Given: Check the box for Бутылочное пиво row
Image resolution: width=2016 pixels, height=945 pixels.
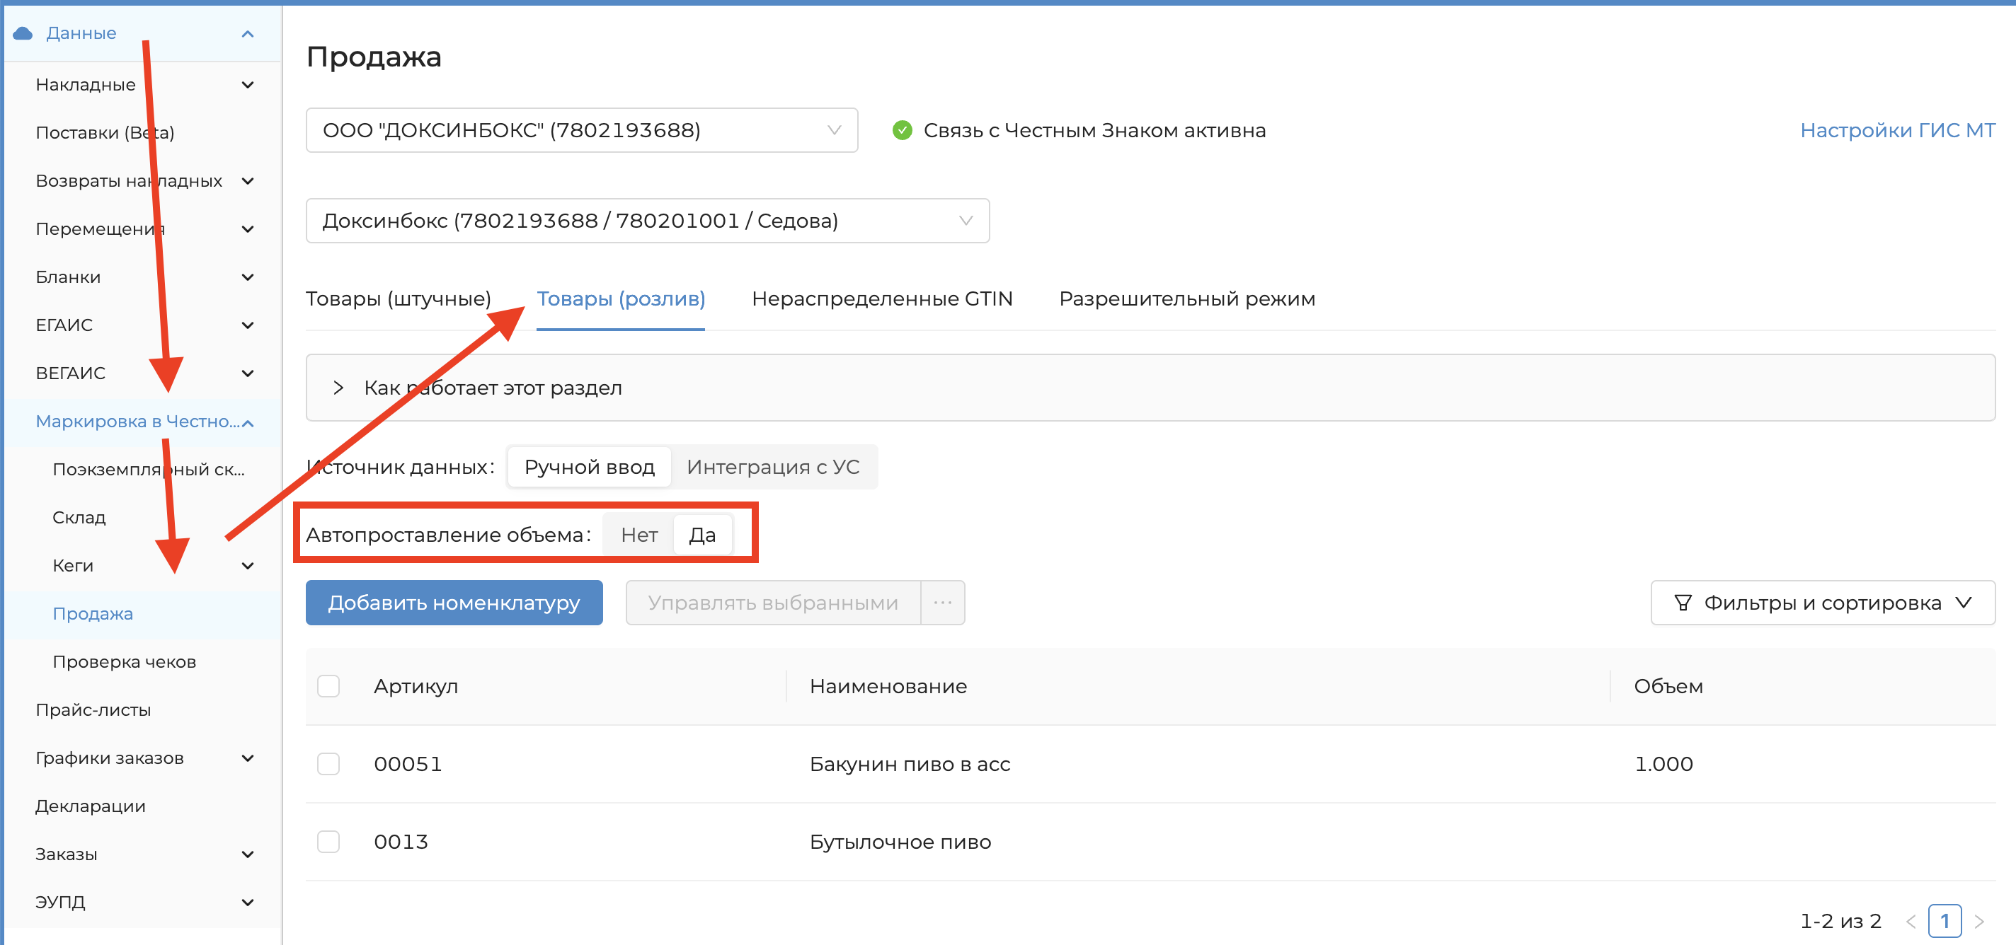Looking at the screenshot, I should point(328,842).
